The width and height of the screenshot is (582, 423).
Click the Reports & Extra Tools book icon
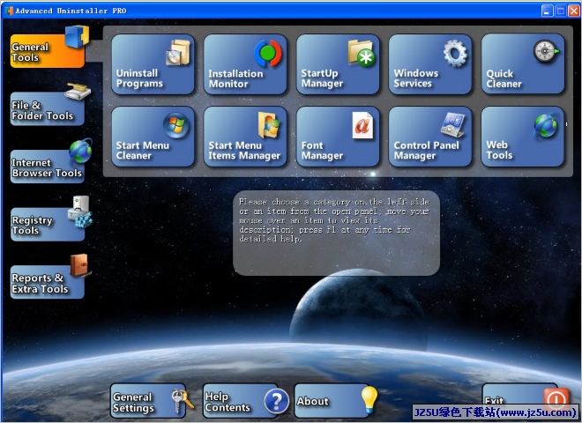click(x=79, y=265)
